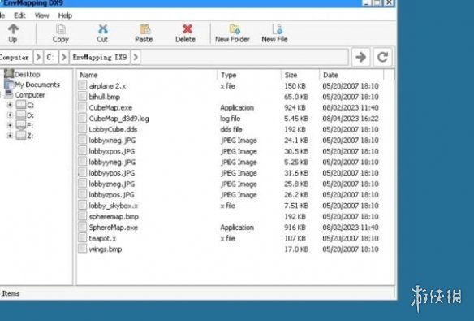Sort by the Type column header

[x=249, y=75]
